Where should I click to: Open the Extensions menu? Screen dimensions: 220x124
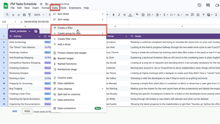pyautogui.click(x=75, y=8)
